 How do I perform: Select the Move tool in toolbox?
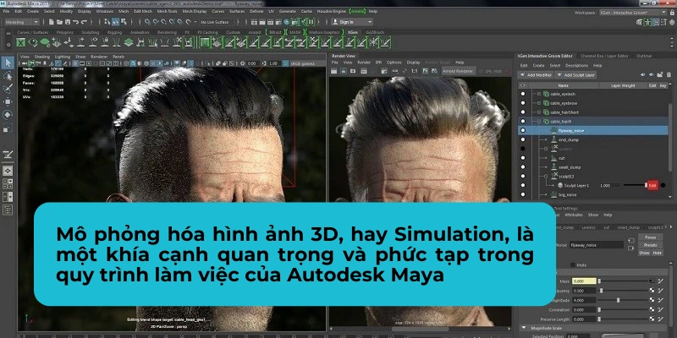click(x=8, y=101)
